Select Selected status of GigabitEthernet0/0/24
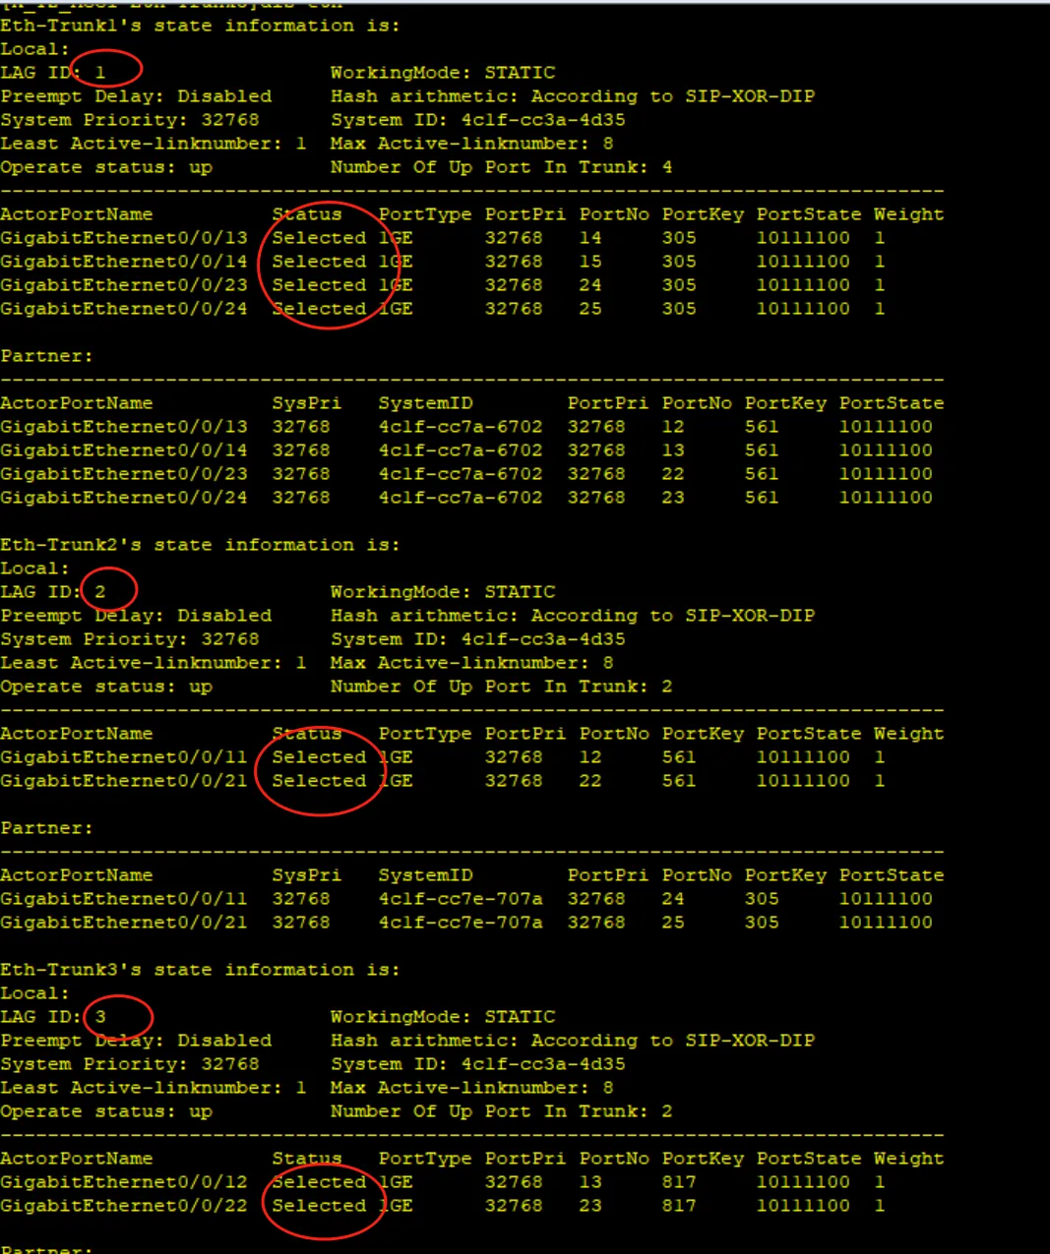 tap(319, 309)
